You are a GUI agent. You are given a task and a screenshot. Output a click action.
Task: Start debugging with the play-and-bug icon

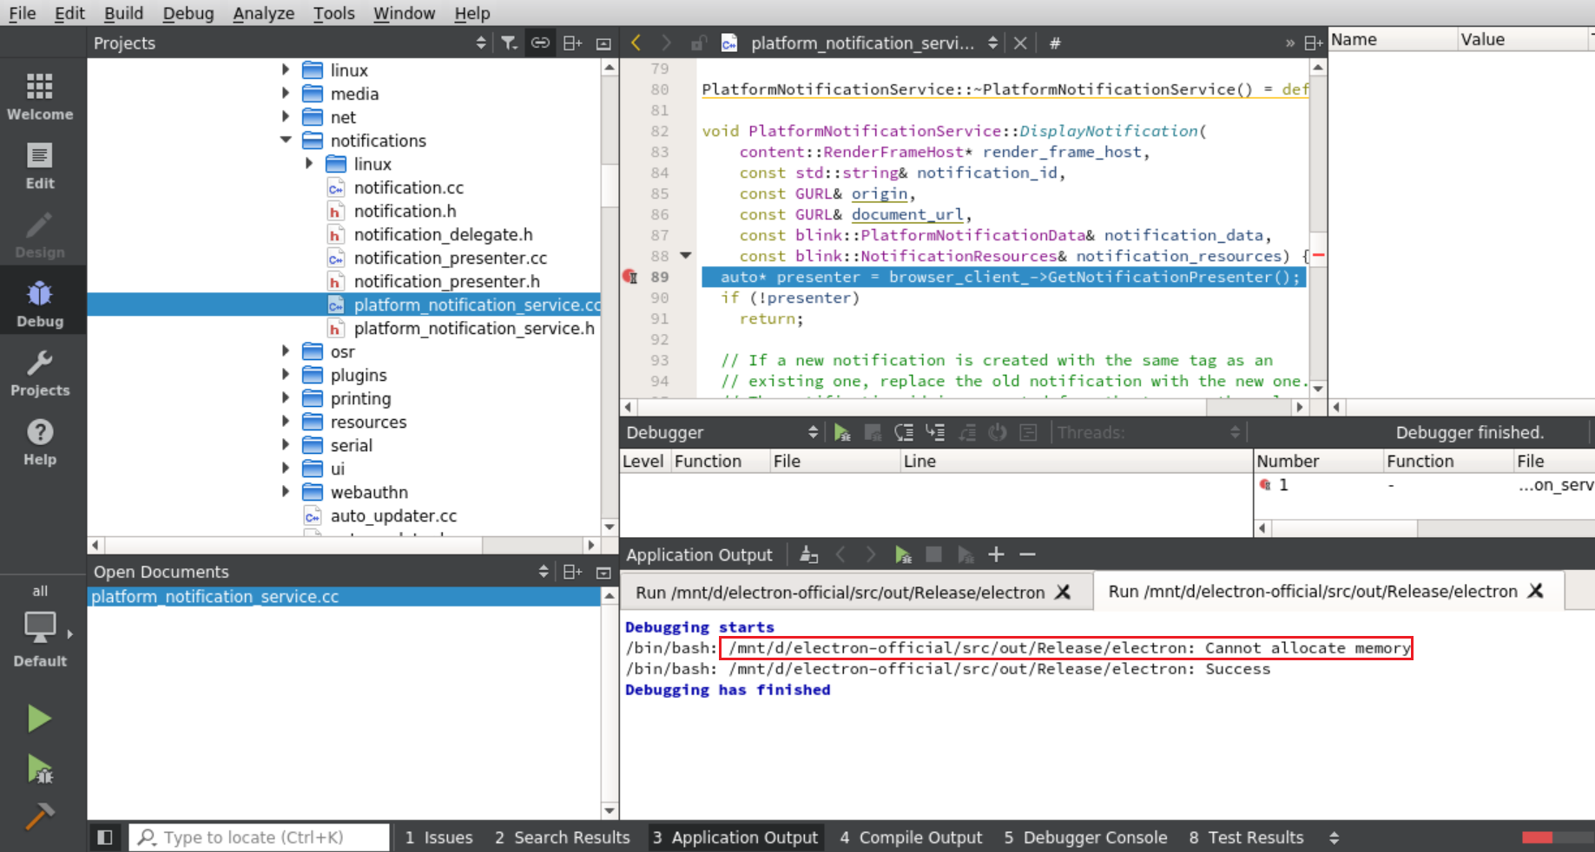tap(39, 769)
